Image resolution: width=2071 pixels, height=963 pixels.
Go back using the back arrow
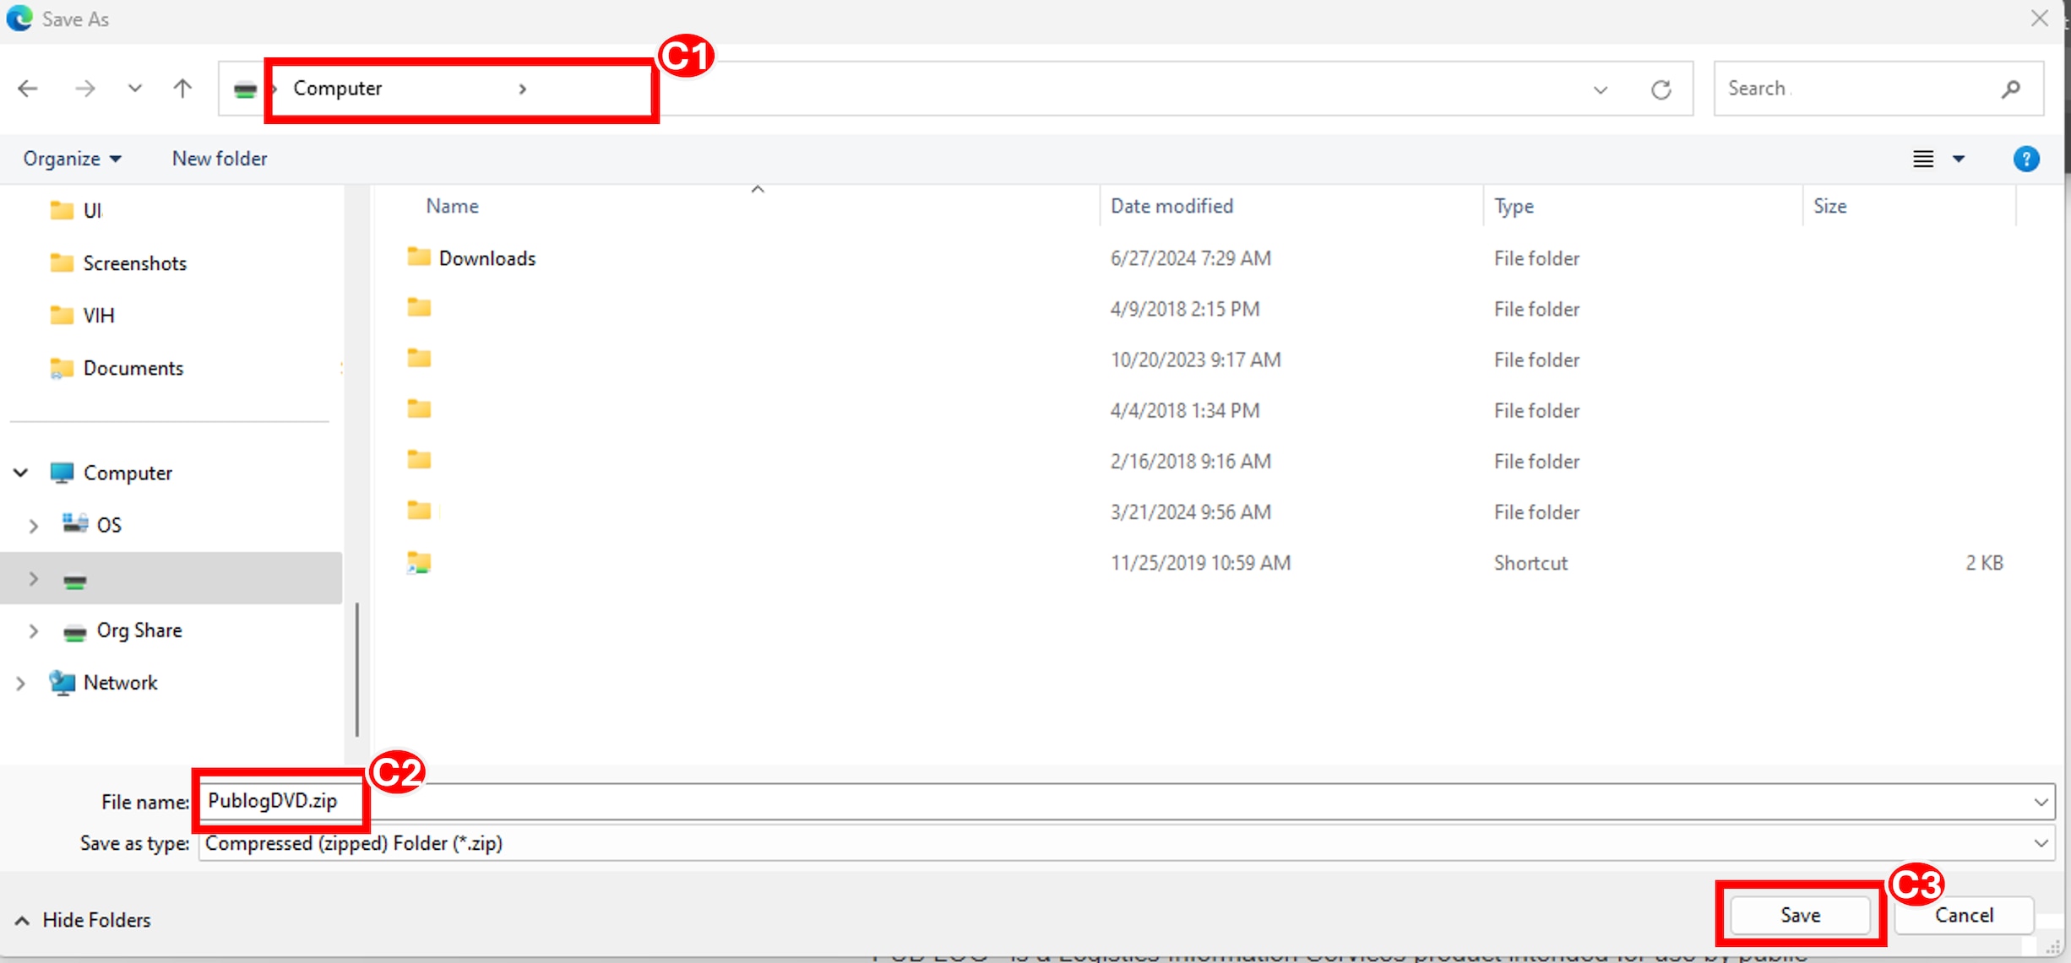coord(28,88)
